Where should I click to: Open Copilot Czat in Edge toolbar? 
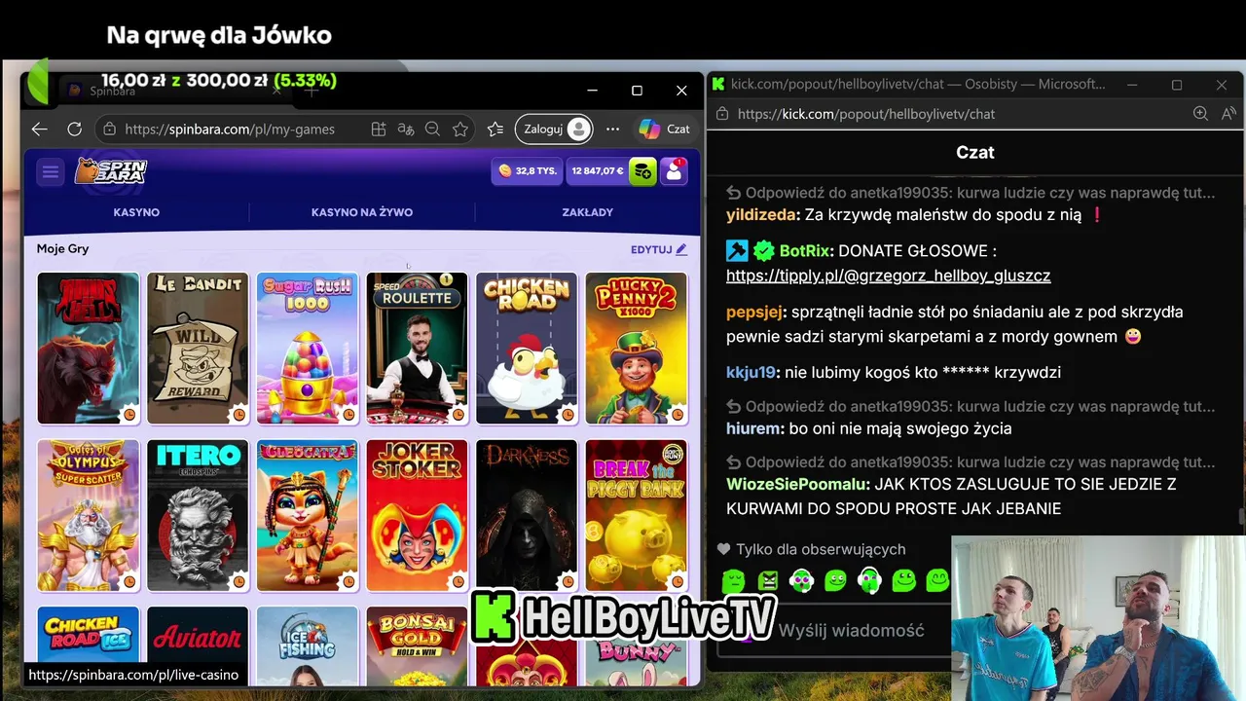tap(665, 129)
